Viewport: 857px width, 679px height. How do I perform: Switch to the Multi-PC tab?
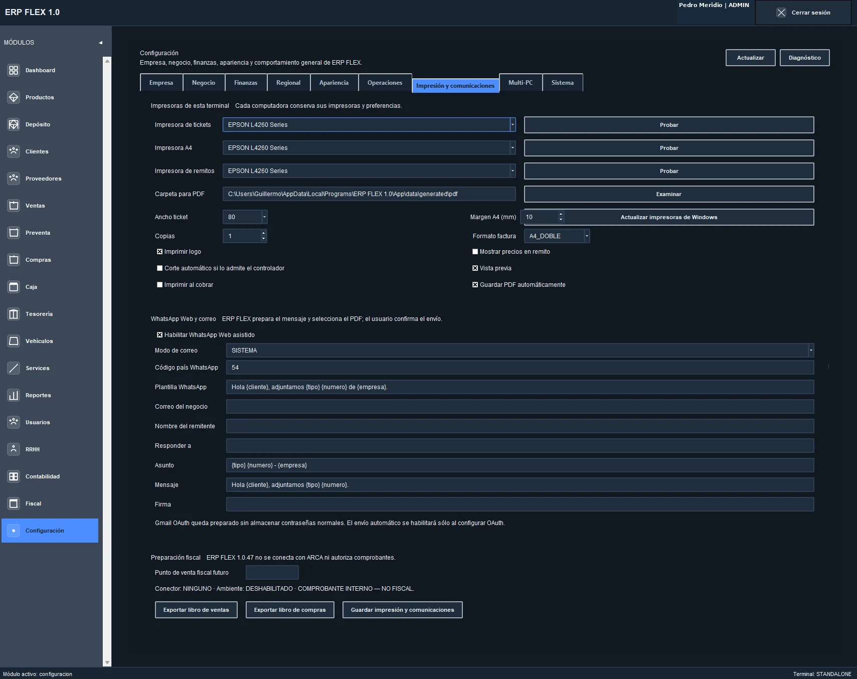coord(521,83)
